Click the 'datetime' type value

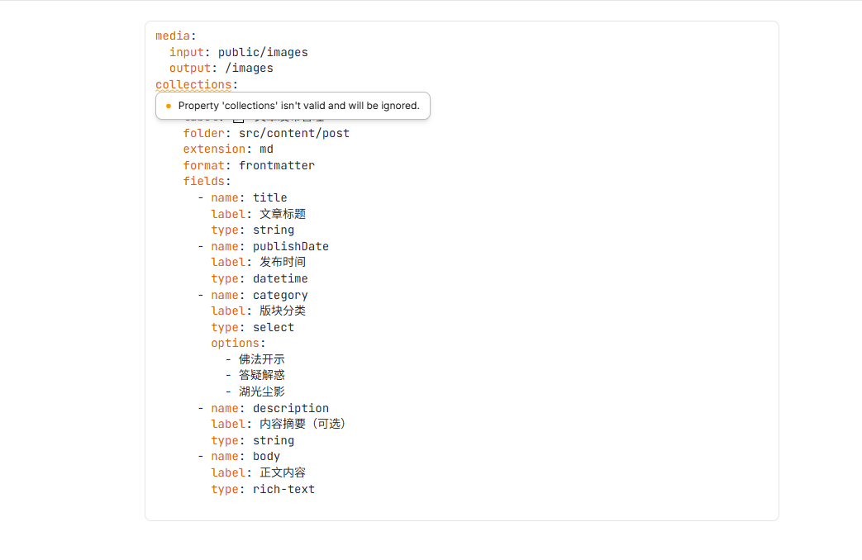coord(280,278)
